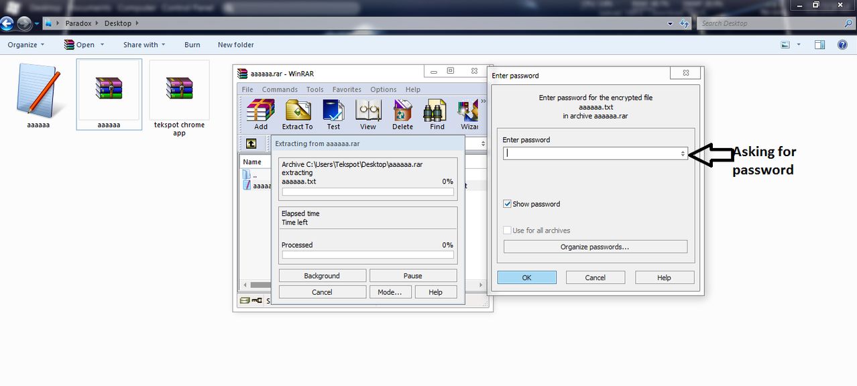Click Burn in the Explorer toolbar
857x386 pixels.
(192, 45)
